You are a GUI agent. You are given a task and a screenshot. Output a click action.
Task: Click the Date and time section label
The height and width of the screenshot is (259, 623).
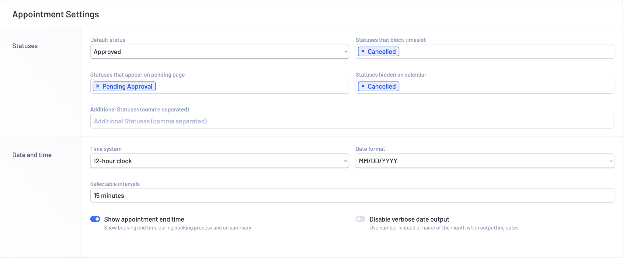click(x=32, y=155)
